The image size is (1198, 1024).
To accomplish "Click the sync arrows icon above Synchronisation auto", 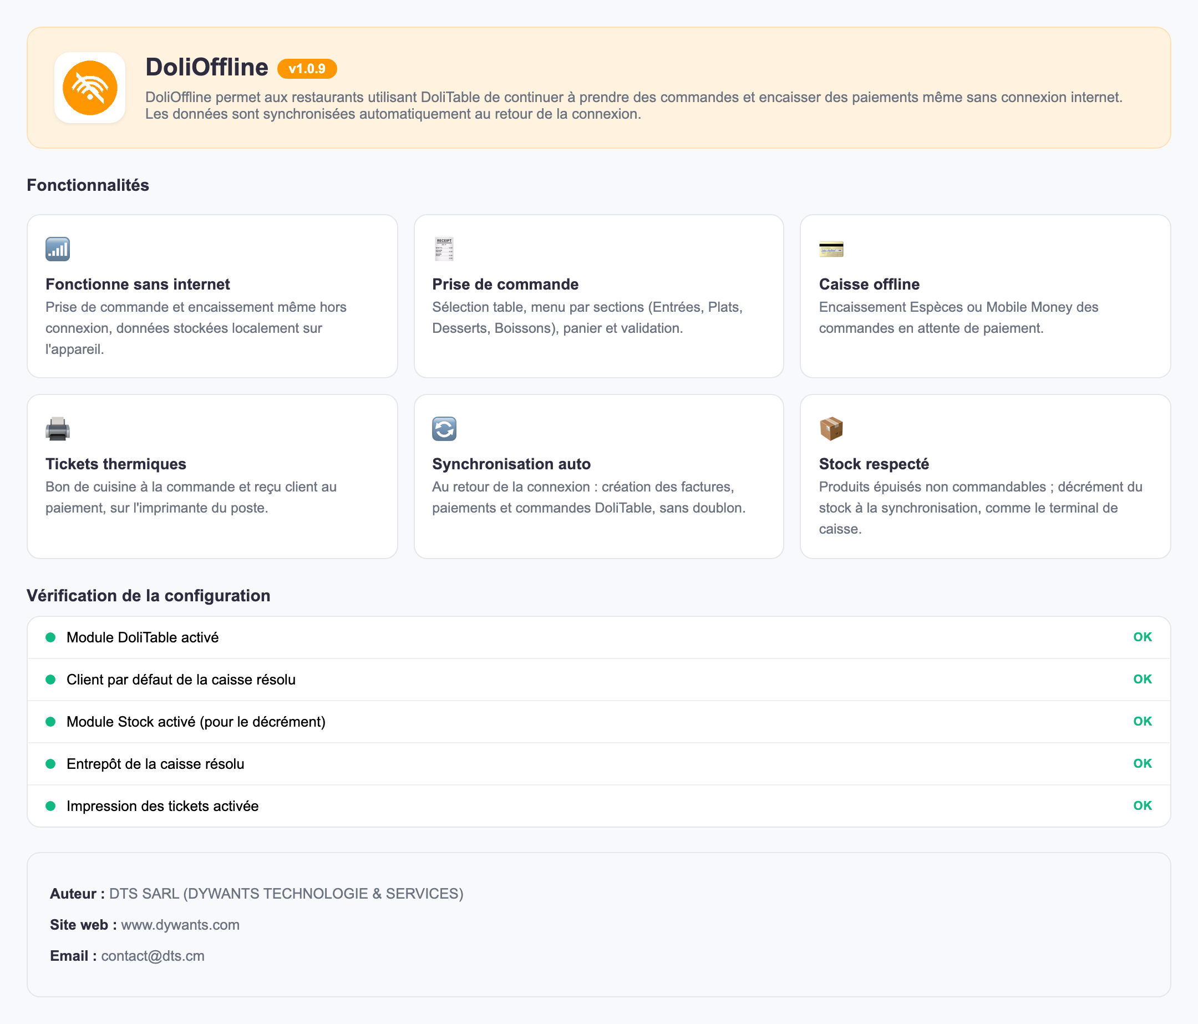I will click(444, 429).
